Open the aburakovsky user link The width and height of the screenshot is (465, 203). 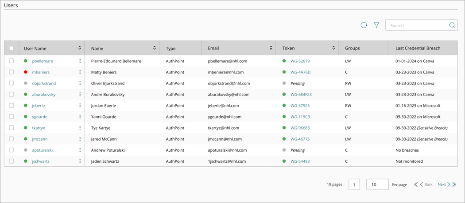pos(43,95)
